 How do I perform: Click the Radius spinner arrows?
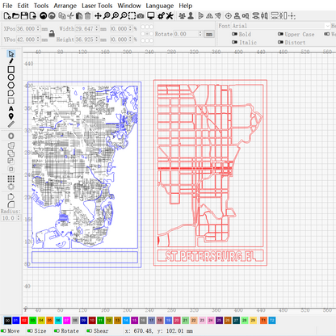pos(19,218)
